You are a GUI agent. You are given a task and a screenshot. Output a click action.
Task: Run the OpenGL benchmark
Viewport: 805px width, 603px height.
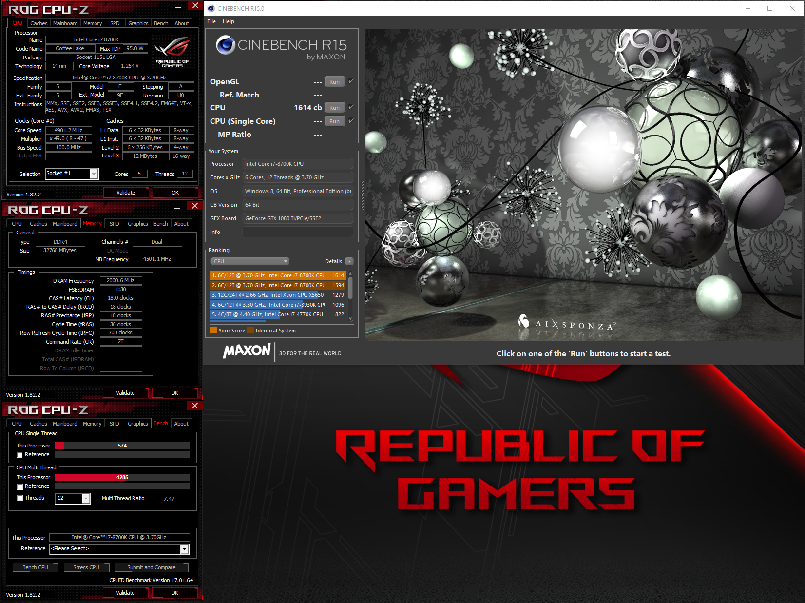coord(334,82)
